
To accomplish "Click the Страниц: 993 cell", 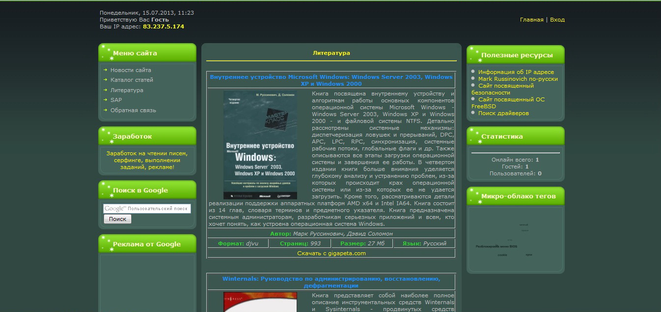I will point(300,243).
